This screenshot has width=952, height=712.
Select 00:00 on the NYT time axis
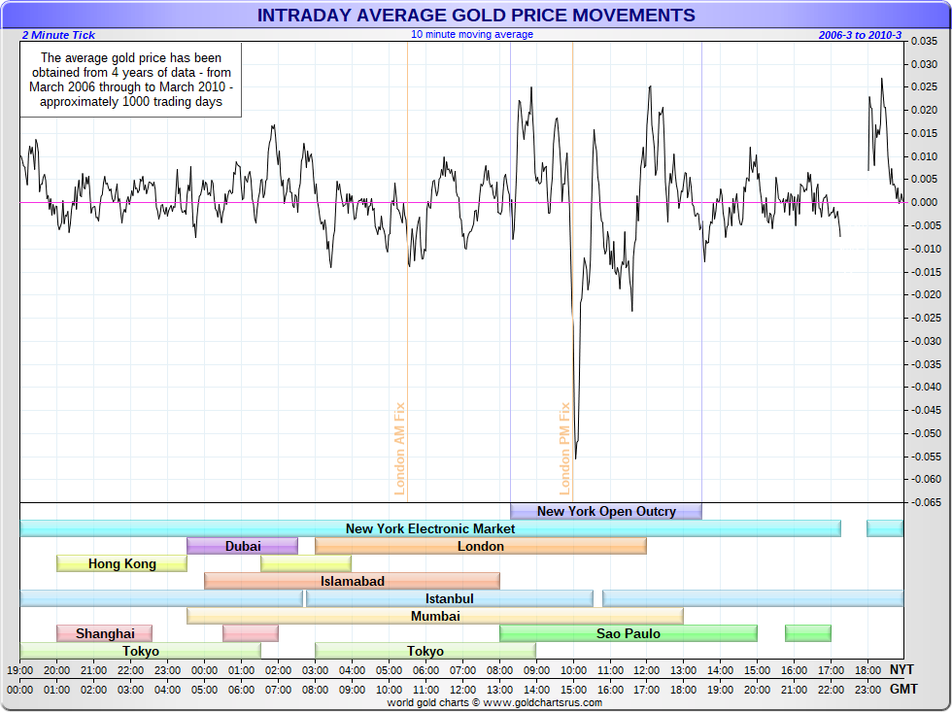point(205,671)
